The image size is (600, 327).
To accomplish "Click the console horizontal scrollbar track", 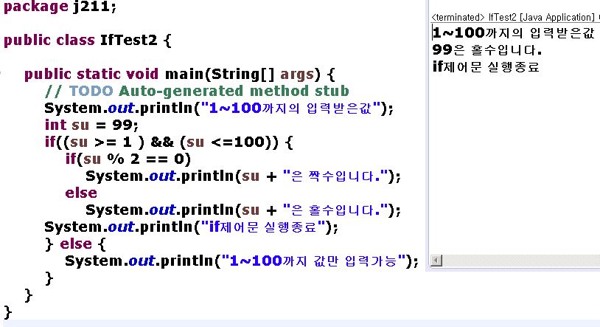I will coord(521,261).
